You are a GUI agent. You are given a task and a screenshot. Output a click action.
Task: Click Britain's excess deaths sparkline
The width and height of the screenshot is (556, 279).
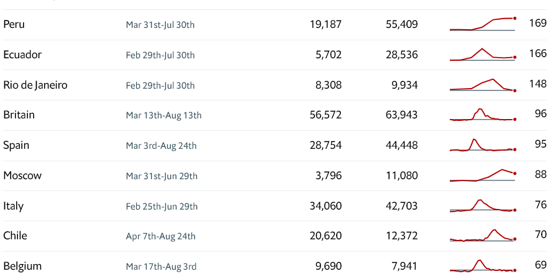tap(483, 115)
